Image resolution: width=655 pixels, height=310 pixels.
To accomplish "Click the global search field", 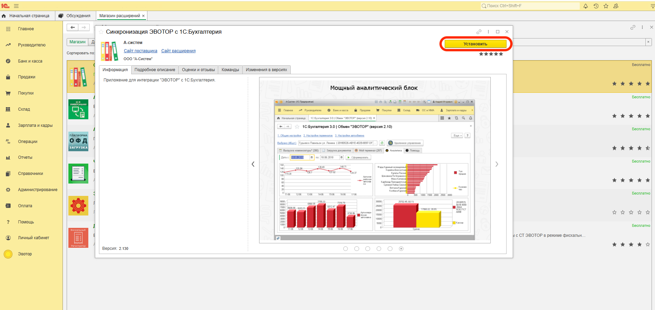I will [x=531, y=6].
